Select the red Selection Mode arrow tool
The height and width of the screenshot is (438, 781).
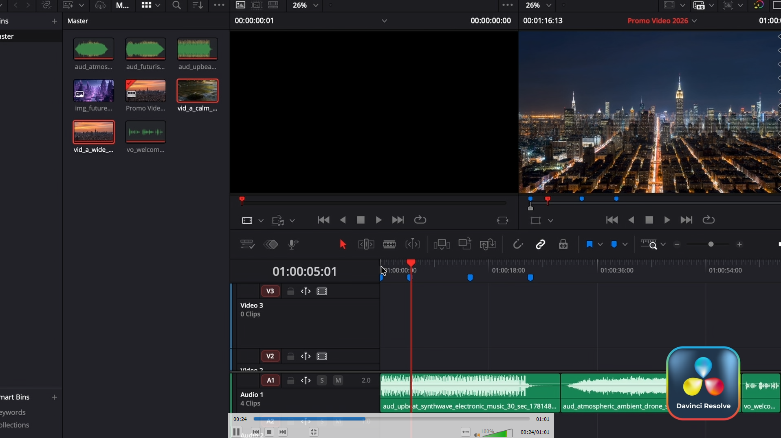pos(343,244)
